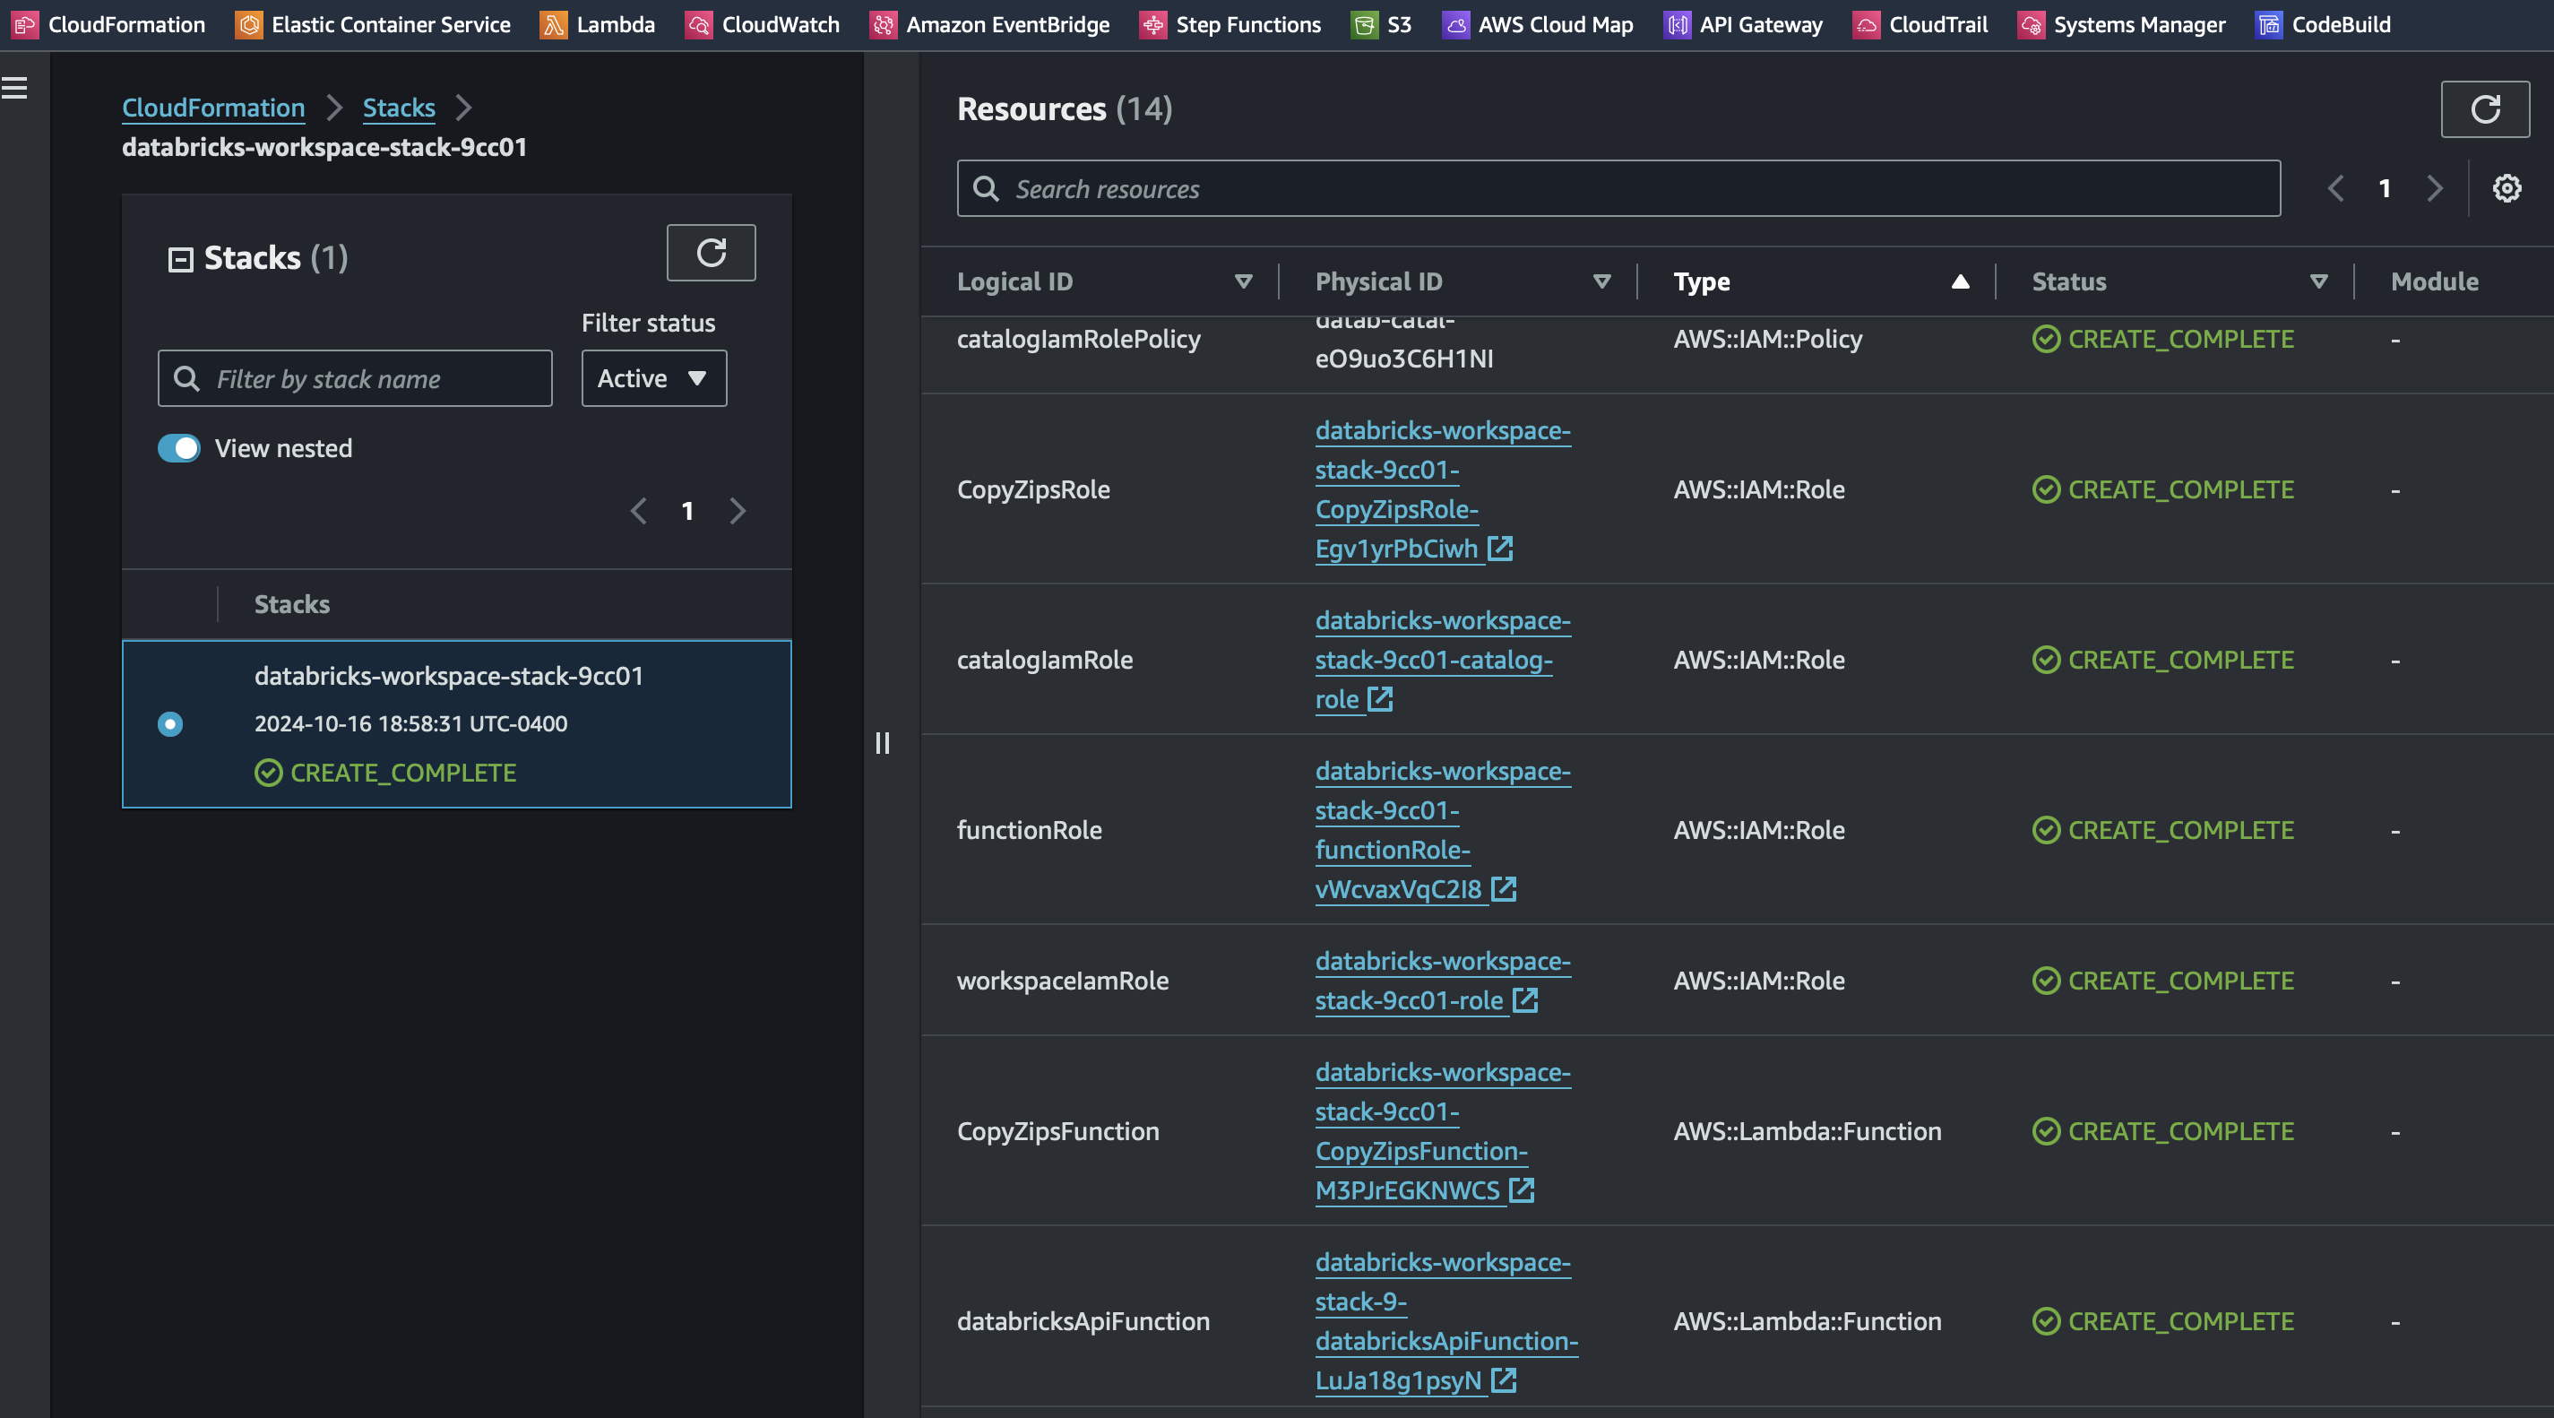This screenshot has width=2554, height=1418.
Task: Open Elastic Container Service shortcut
Action: click(x=373, y=25)
